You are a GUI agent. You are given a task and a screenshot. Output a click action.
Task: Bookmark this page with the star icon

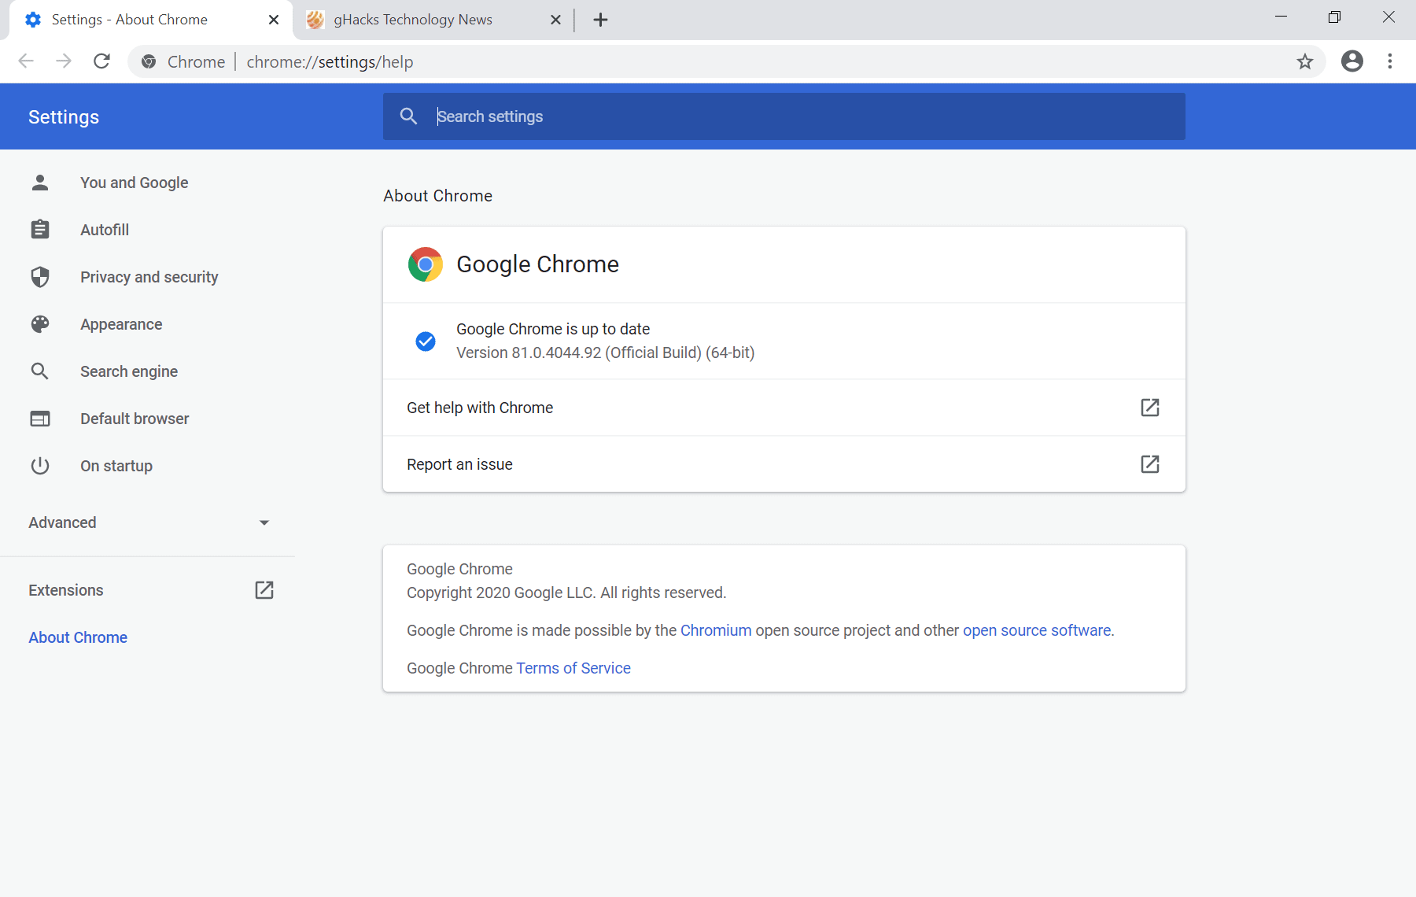[1305, 61]
